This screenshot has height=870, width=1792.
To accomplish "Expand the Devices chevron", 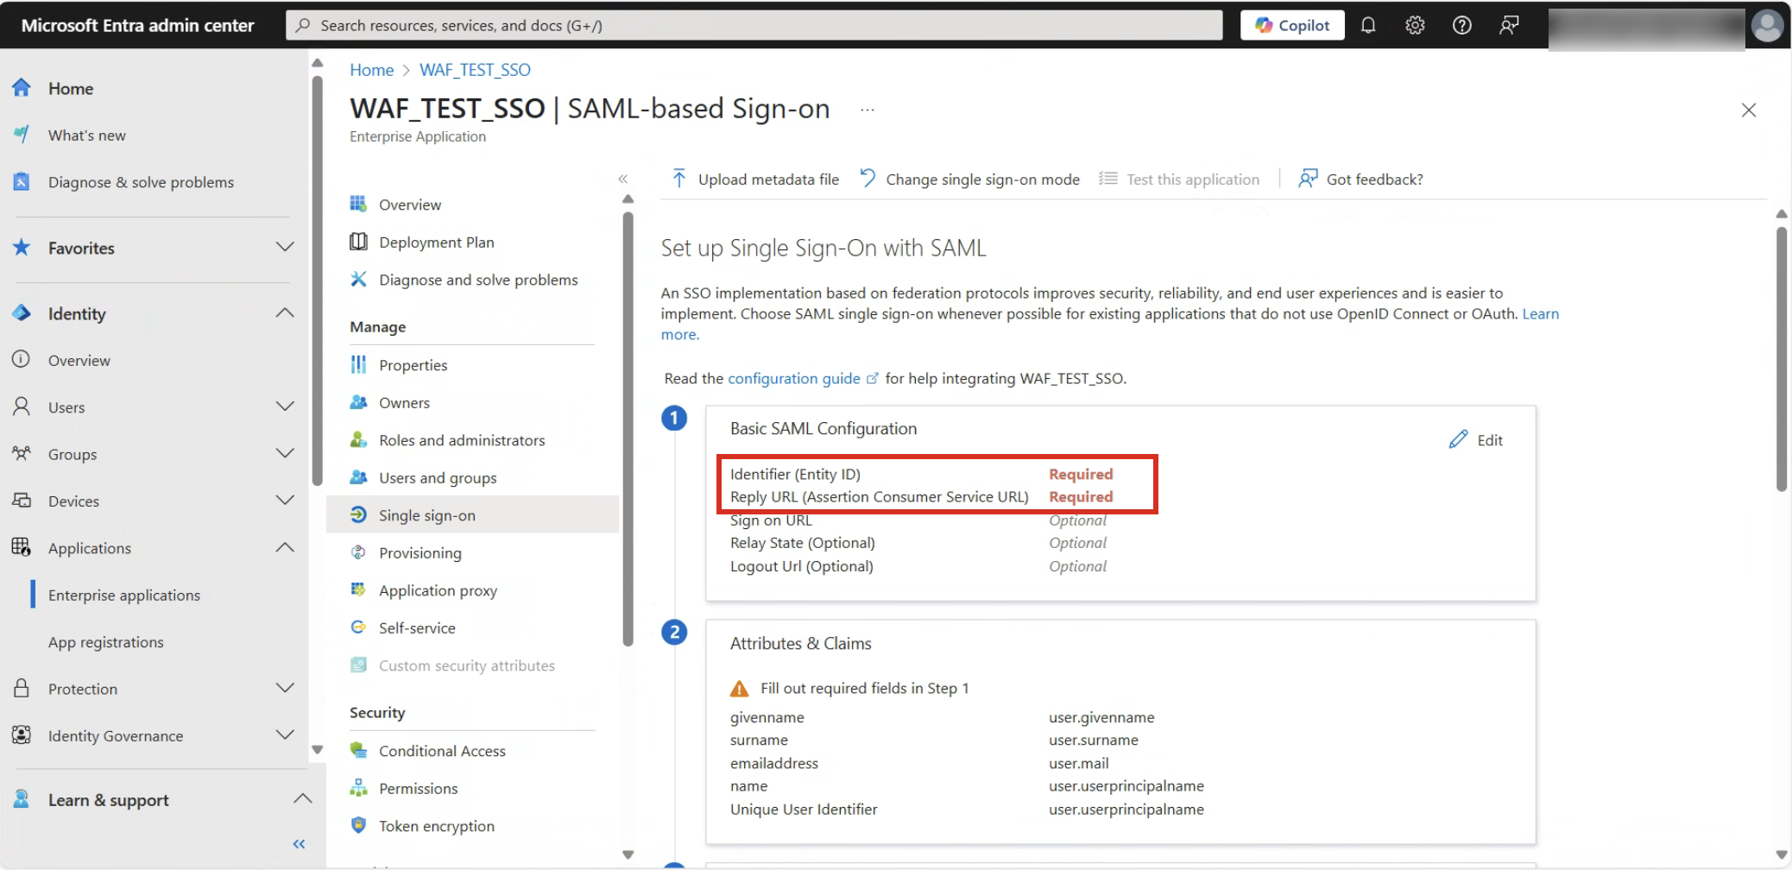I will click(285, 501).
